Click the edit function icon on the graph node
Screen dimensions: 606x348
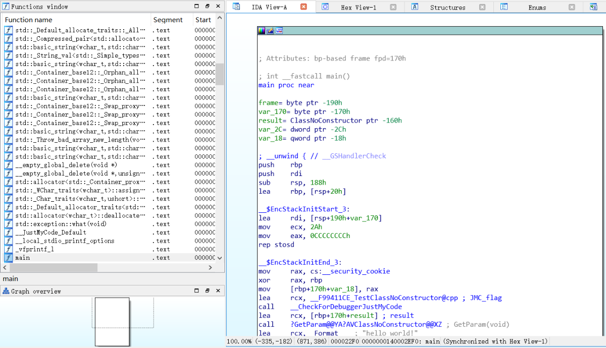coord(270,31)
